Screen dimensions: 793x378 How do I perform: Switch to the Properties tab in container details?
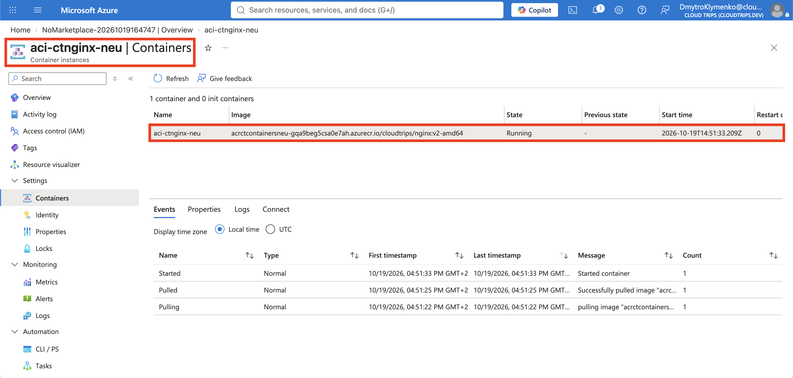click(204, 209)
